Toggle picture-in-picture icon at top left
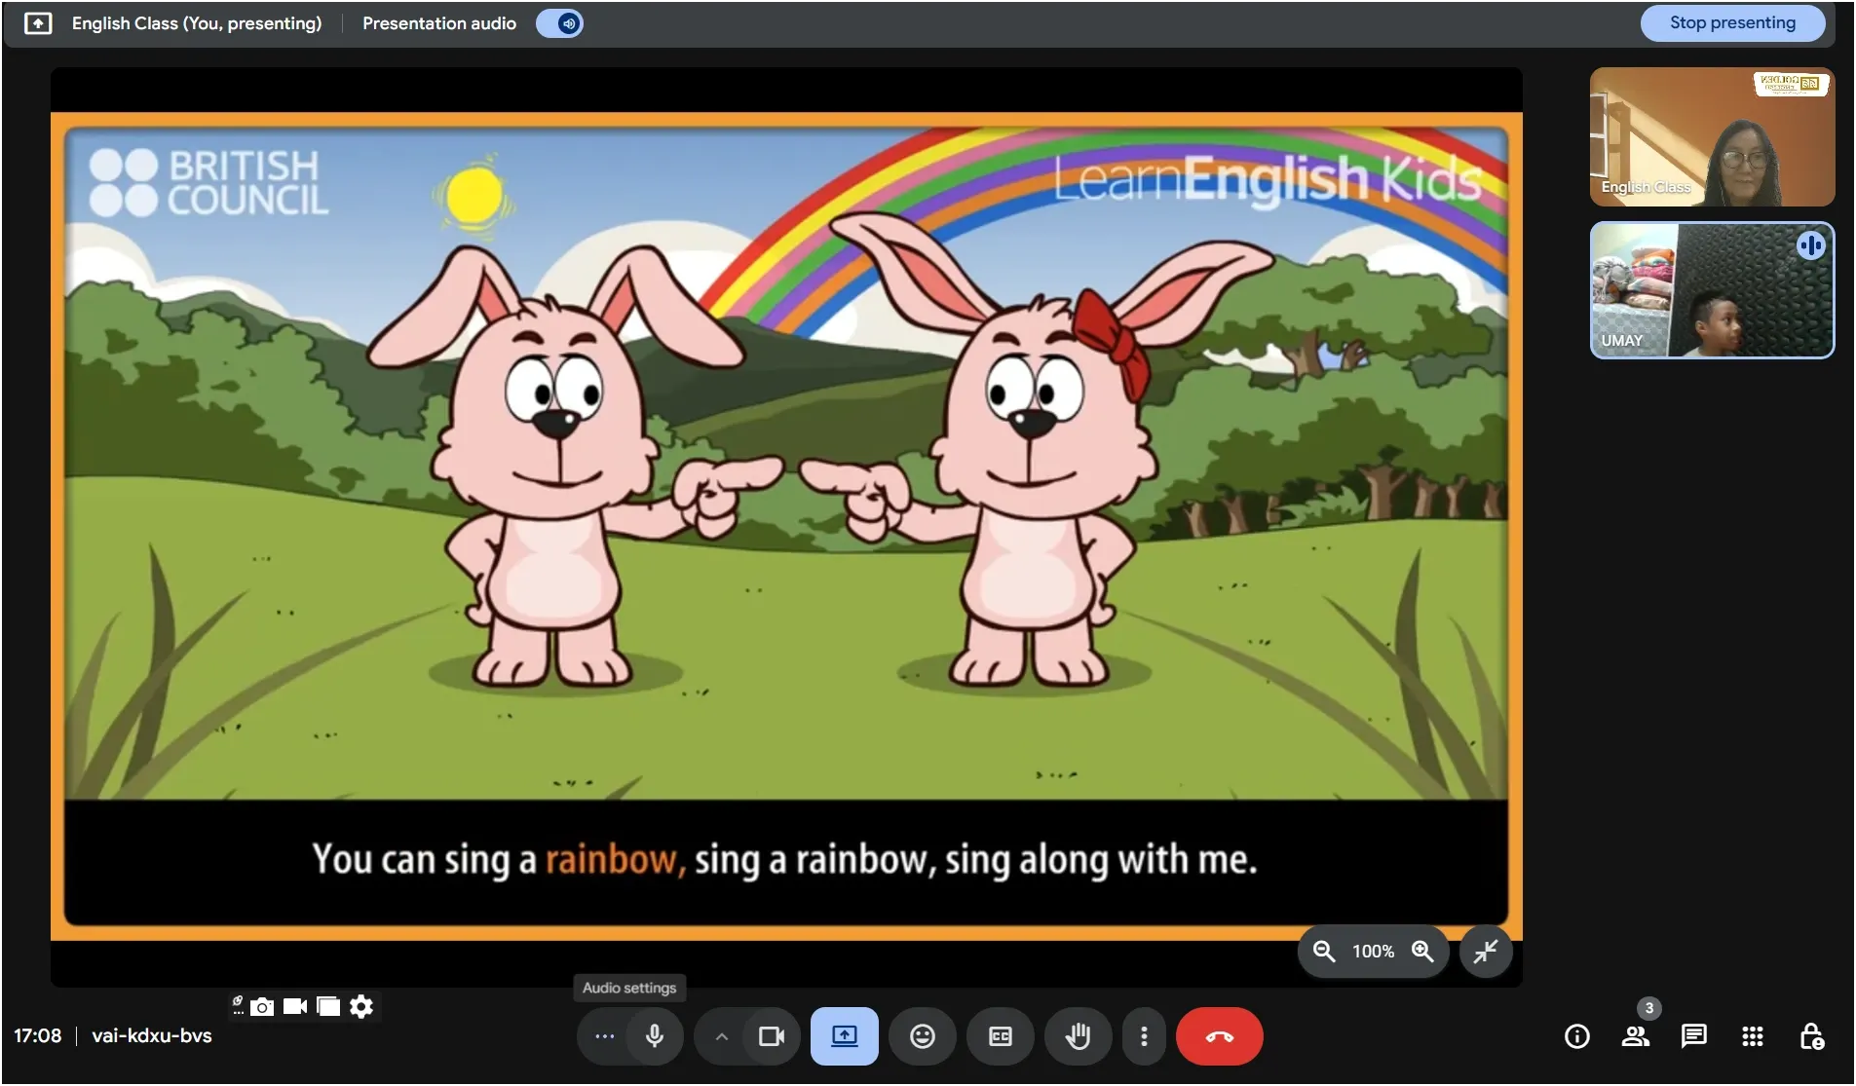Screen dimensions: 1856x1086 pyautogui.click(x=40, y=22)
